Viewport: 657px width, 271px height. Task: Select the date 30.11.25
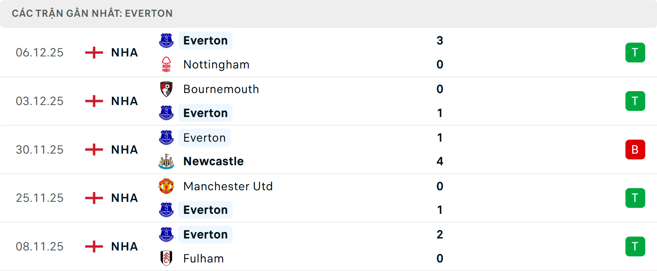[x=40, y=150]
